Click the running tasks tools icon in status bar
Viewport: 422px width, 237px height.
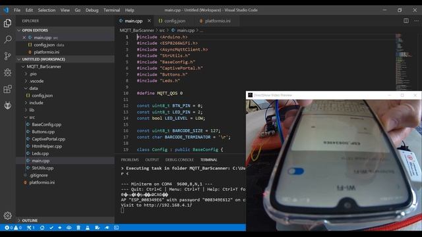(x=30, y=228)
